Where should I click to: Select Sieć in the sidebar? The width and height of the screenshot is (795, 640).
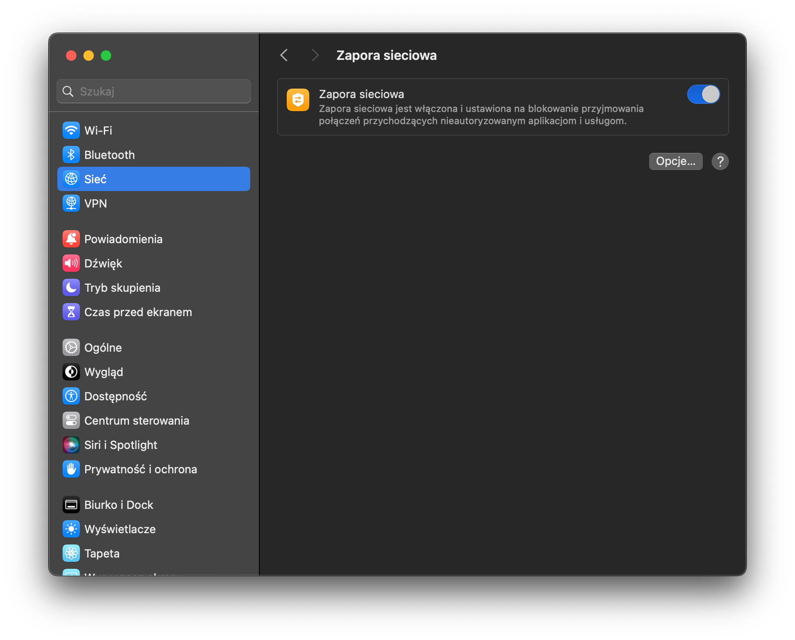click(x=154, y=179)
